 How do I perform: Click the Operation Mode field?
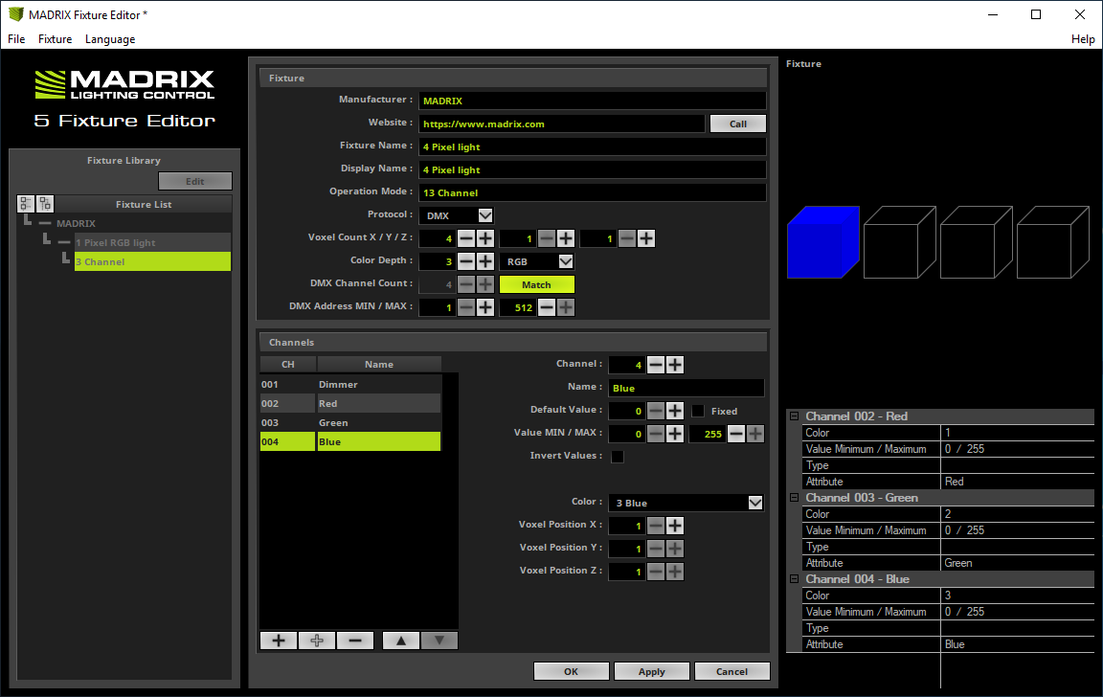coord(593,192)
